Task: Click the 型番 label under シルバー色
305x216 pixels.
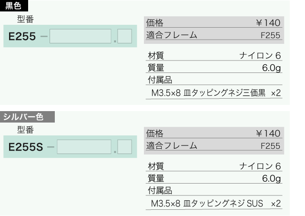Action: click(25, 130)
